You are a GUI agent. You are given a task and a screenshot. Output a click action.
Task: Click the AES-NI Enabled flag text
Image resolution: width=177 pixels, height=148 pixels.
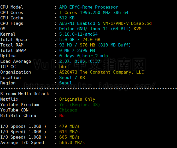click(77, 23)
